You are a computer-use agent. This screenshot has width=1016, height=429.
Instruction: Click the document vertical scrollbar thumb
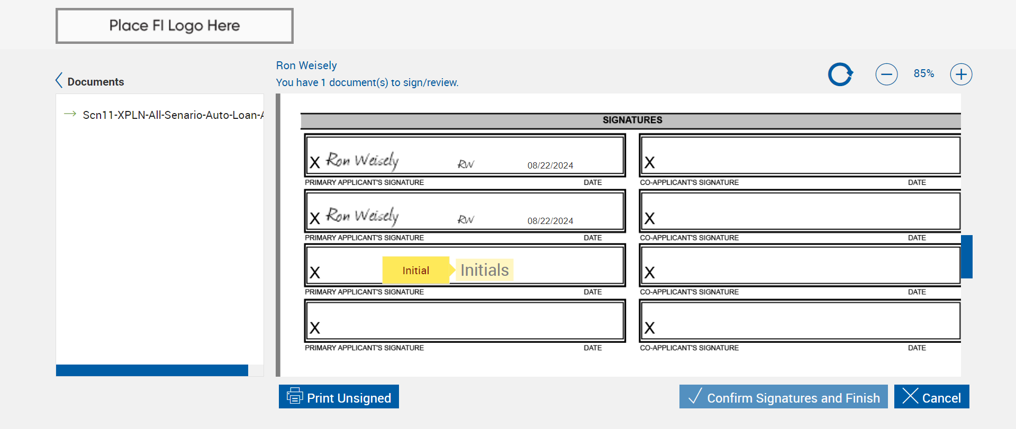[967, 257]
